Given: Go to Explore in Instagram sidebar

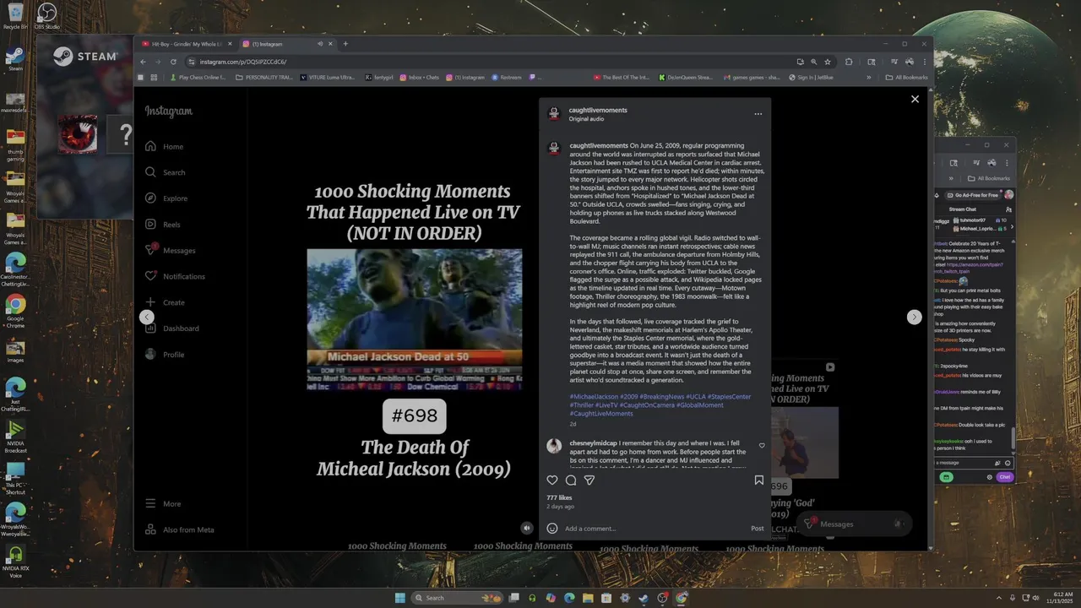Looking at the screenshot, I should [166, 198].
